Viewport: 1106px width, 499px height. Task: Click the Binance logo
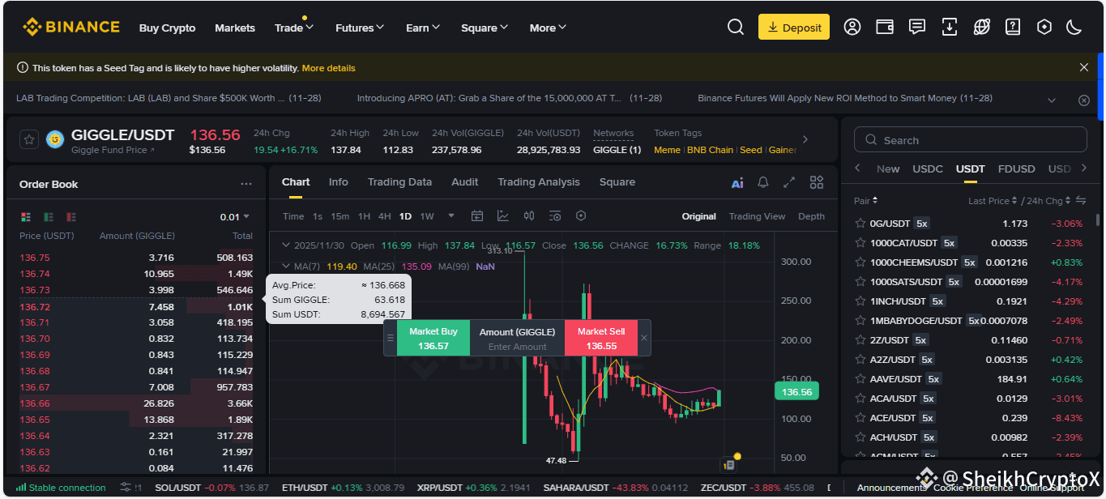pyautogui.click(x=71, y=27)
